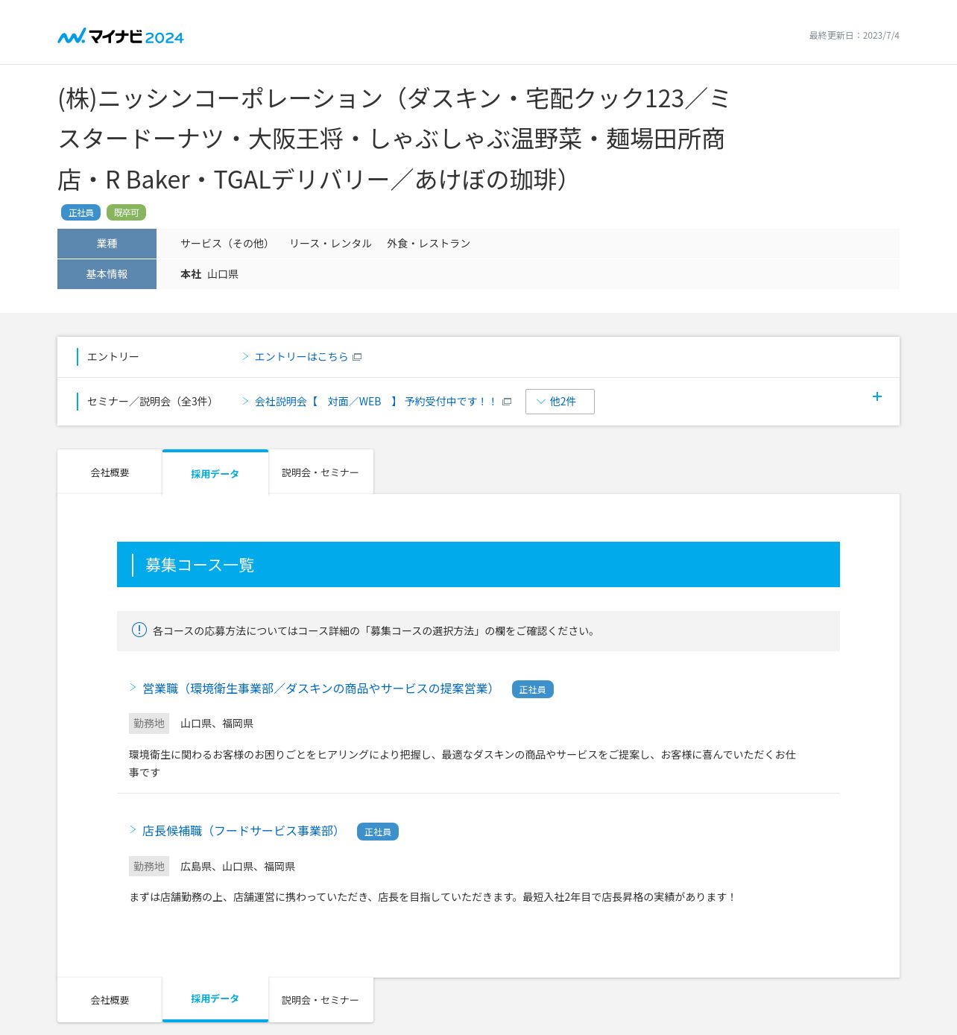Click the 既卒可 badge under the company name
Image resolution: width=957 pixels, height=1035 pixels.
(126, 212)
